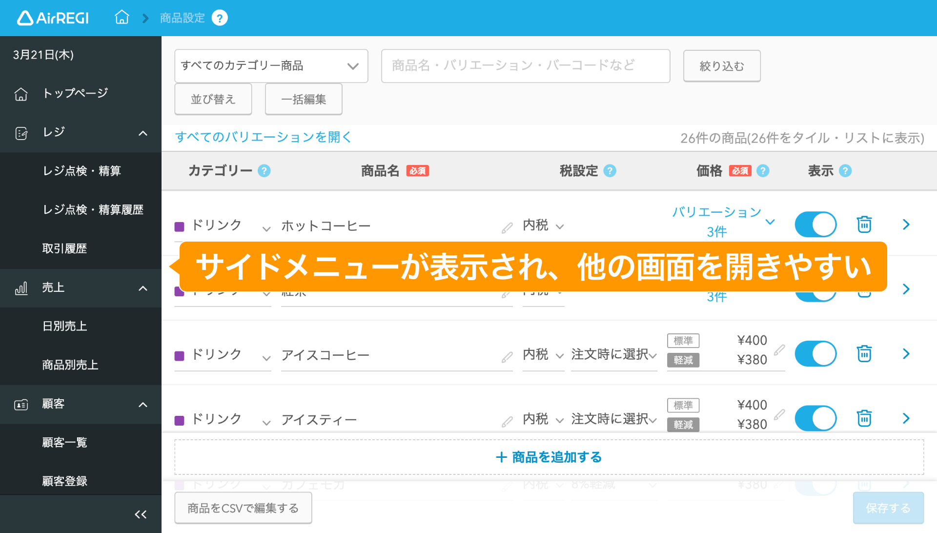Image resolution: width=937 pixels, height=533 pixels.
Task: Click the AirREGI logo
Action: coord(53,18)
